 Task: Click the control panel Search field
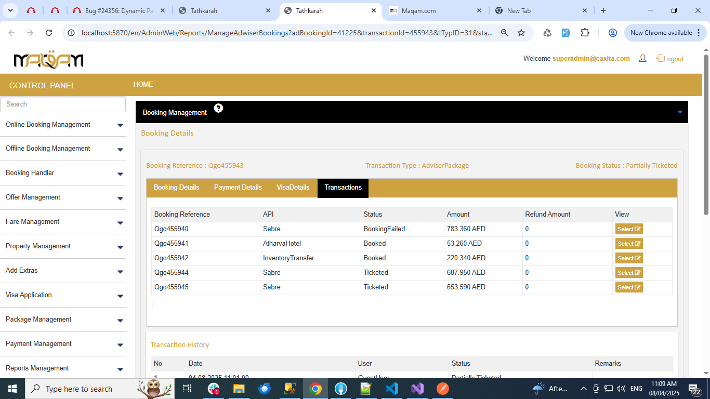(x=63, y=104)
